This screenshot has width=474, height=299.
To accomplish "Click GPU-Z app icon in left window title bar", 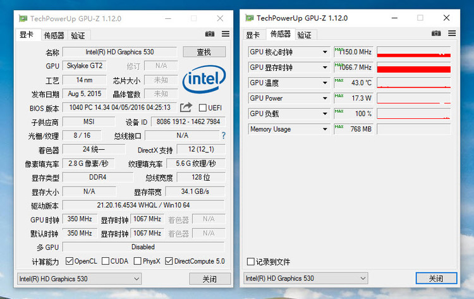I will point(23,18).
